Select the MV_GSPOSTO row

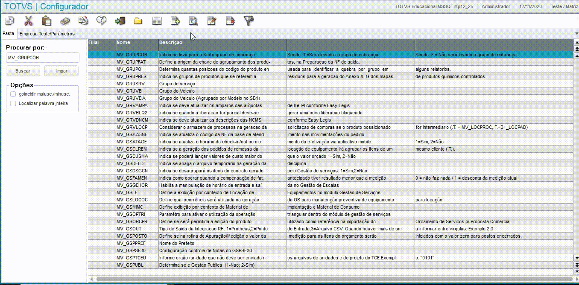tap(330, 236)
